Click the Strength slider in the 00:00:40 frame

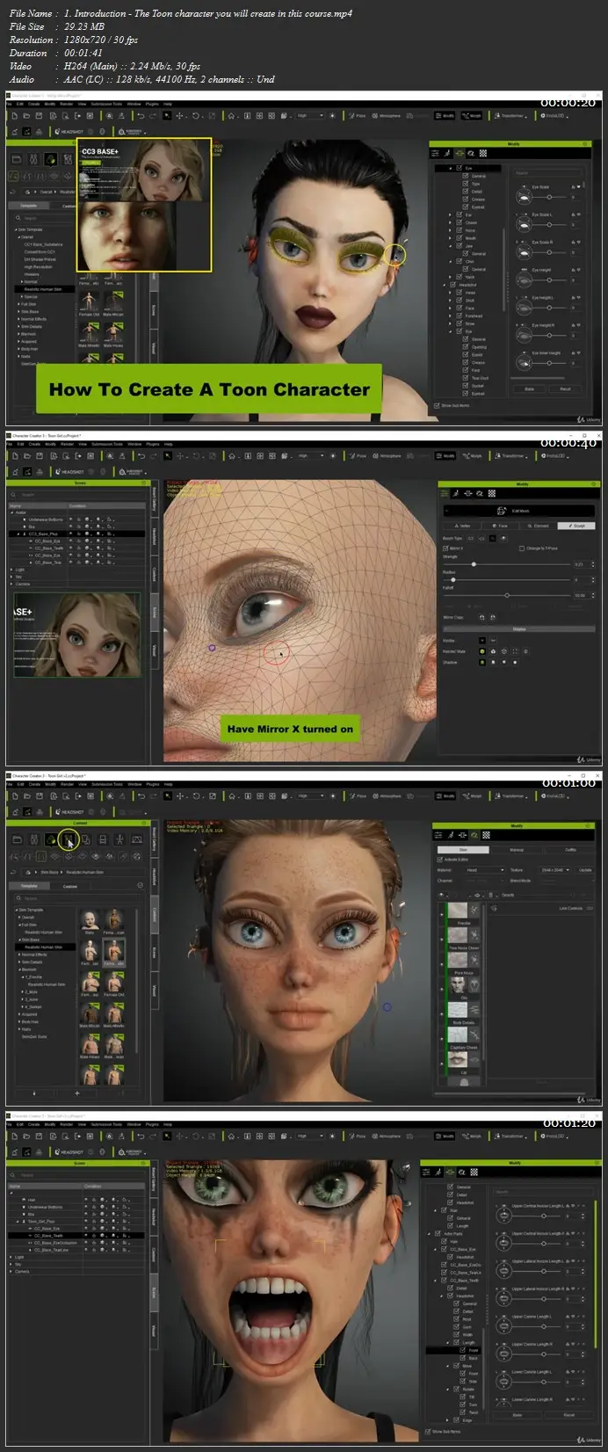point(507,564)
